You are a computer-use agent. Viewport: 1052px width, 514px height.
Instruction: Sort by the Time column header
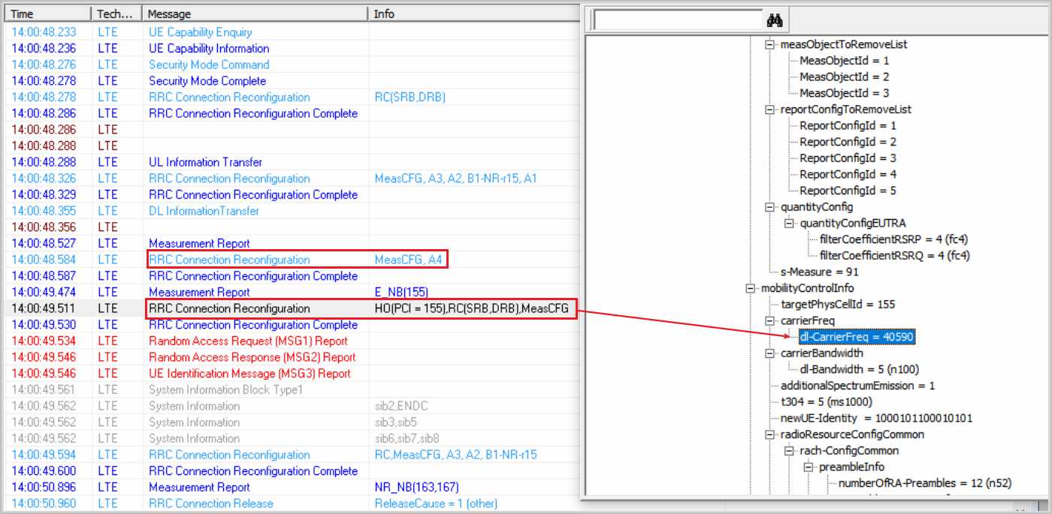tap(45, 14)
